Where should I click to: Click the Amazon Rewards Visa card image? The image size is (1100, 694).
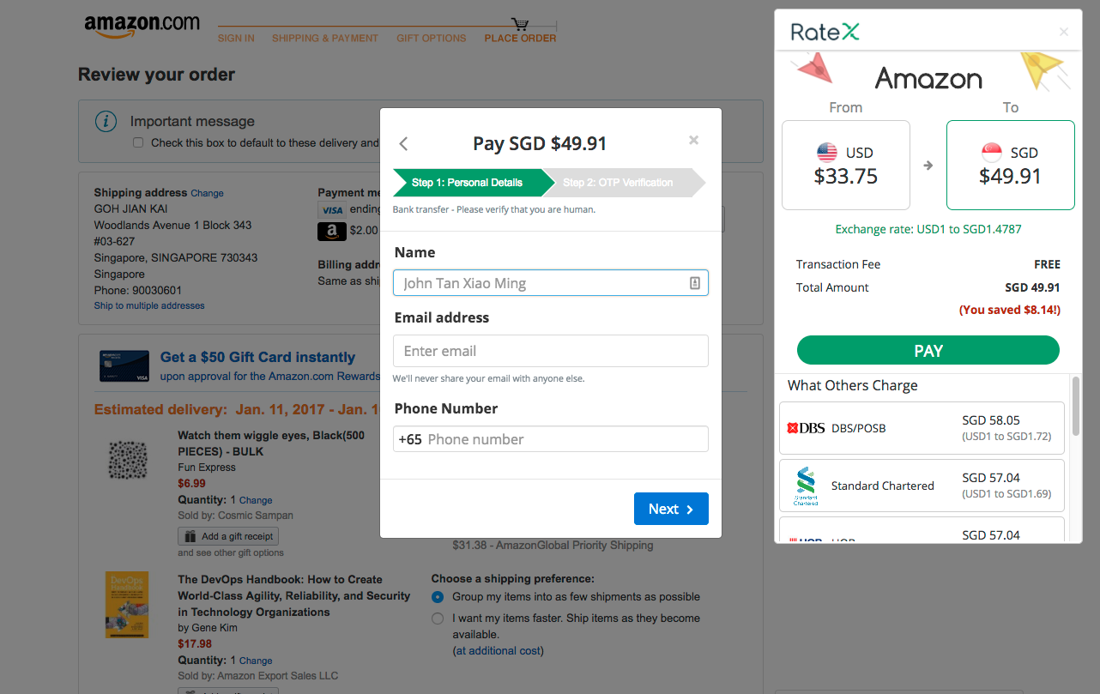pos(125,366)
